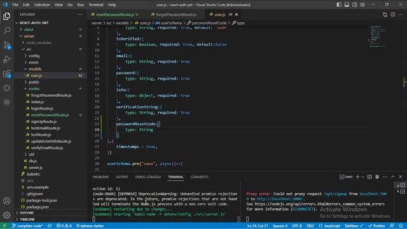
Task: Open the Search view in activity bar
Action: tap(7, 30)
